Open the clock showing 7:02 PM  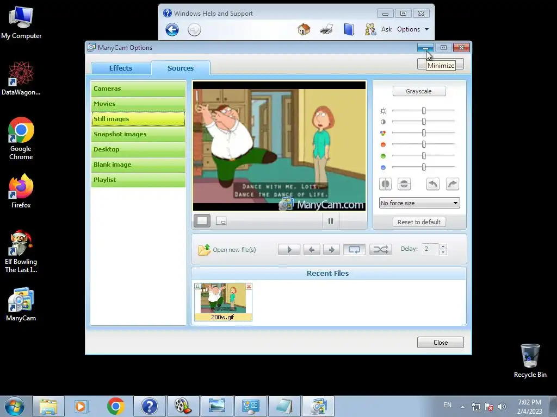click(529, 407)
